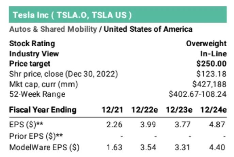
Task: Click EPS value 4.87 for 12/24e
Action: point(217,125)
